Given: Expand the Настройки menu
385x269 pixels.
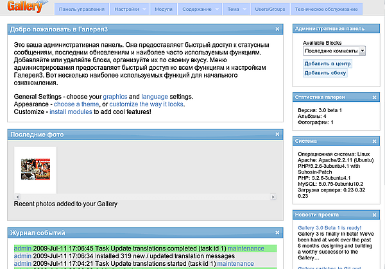Looking at the screenshot, I should click(130, 10).
